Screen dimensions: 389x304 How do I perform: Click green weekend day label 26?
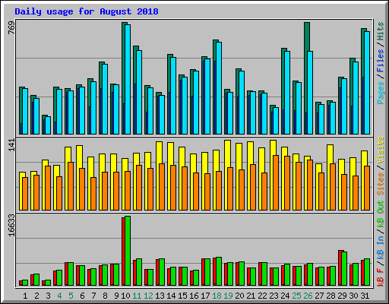tap(308, 296)
